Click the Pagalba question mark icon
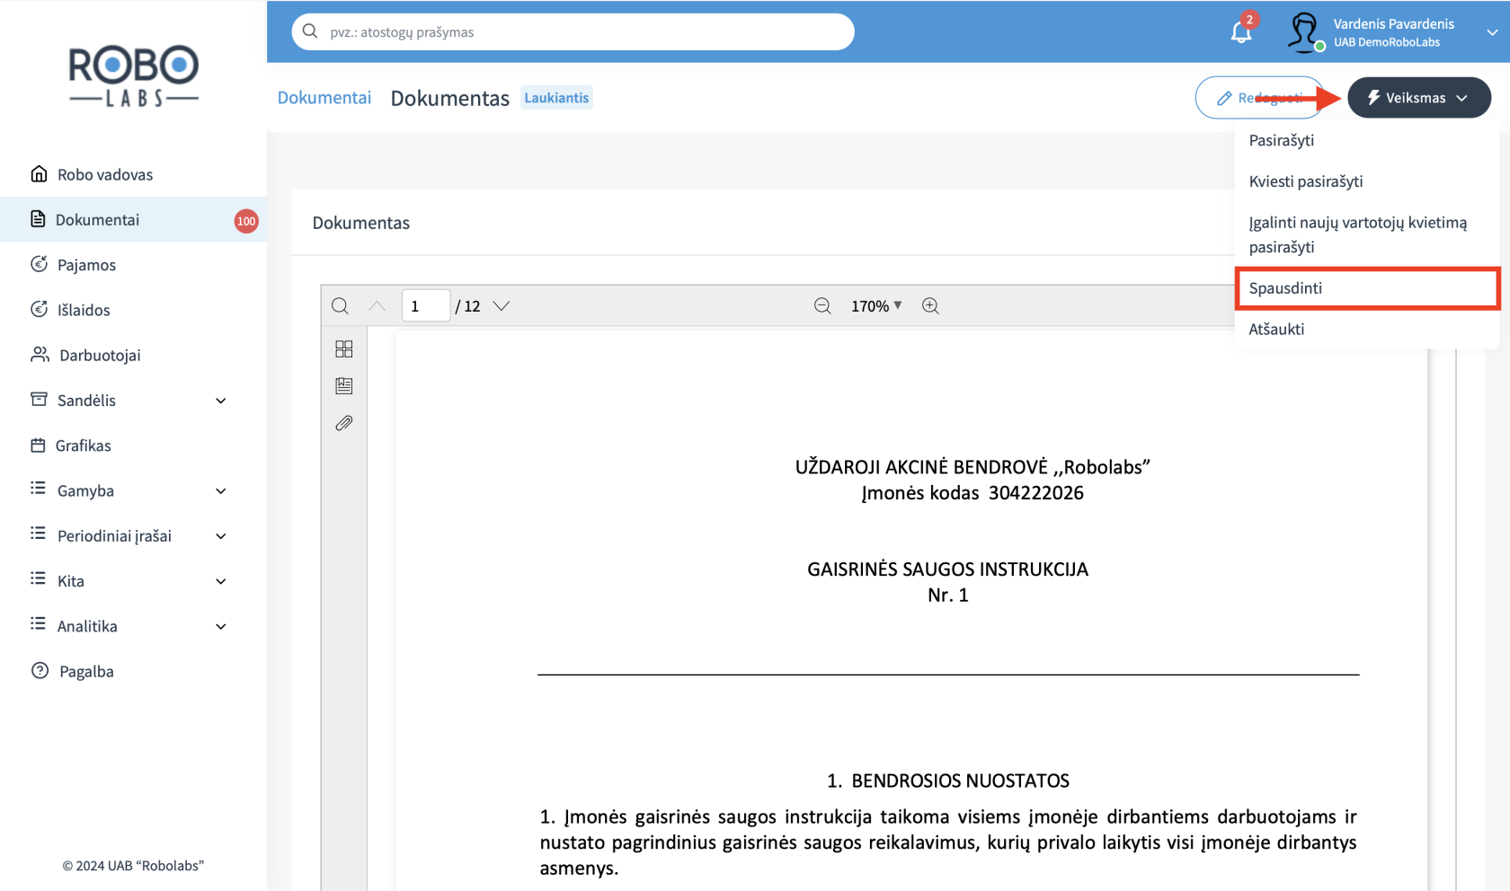Viewport: 1510px width, 891px height. (x=40, y=670)
